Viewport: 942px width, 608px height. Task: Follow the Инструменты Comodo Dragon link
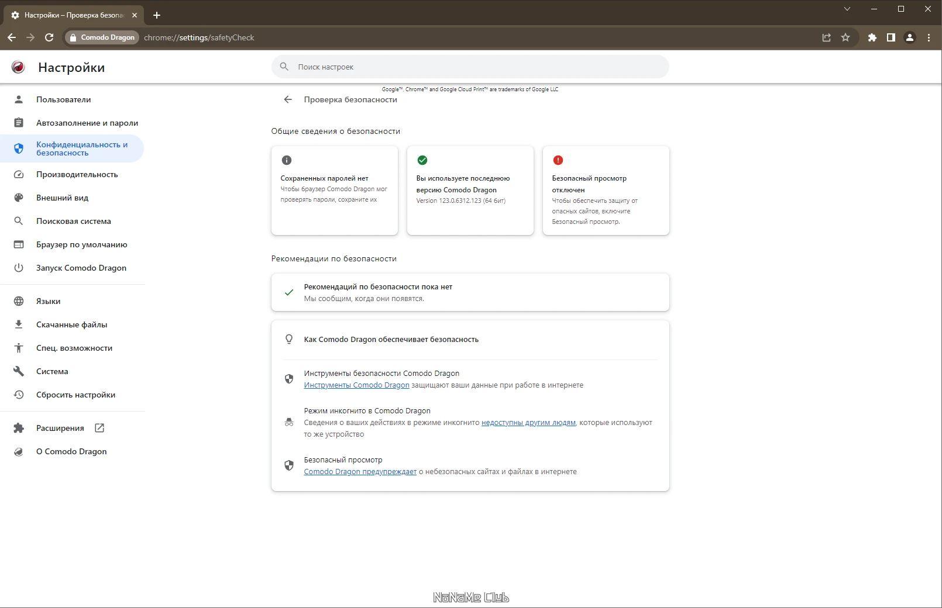[x=356, y=385]
